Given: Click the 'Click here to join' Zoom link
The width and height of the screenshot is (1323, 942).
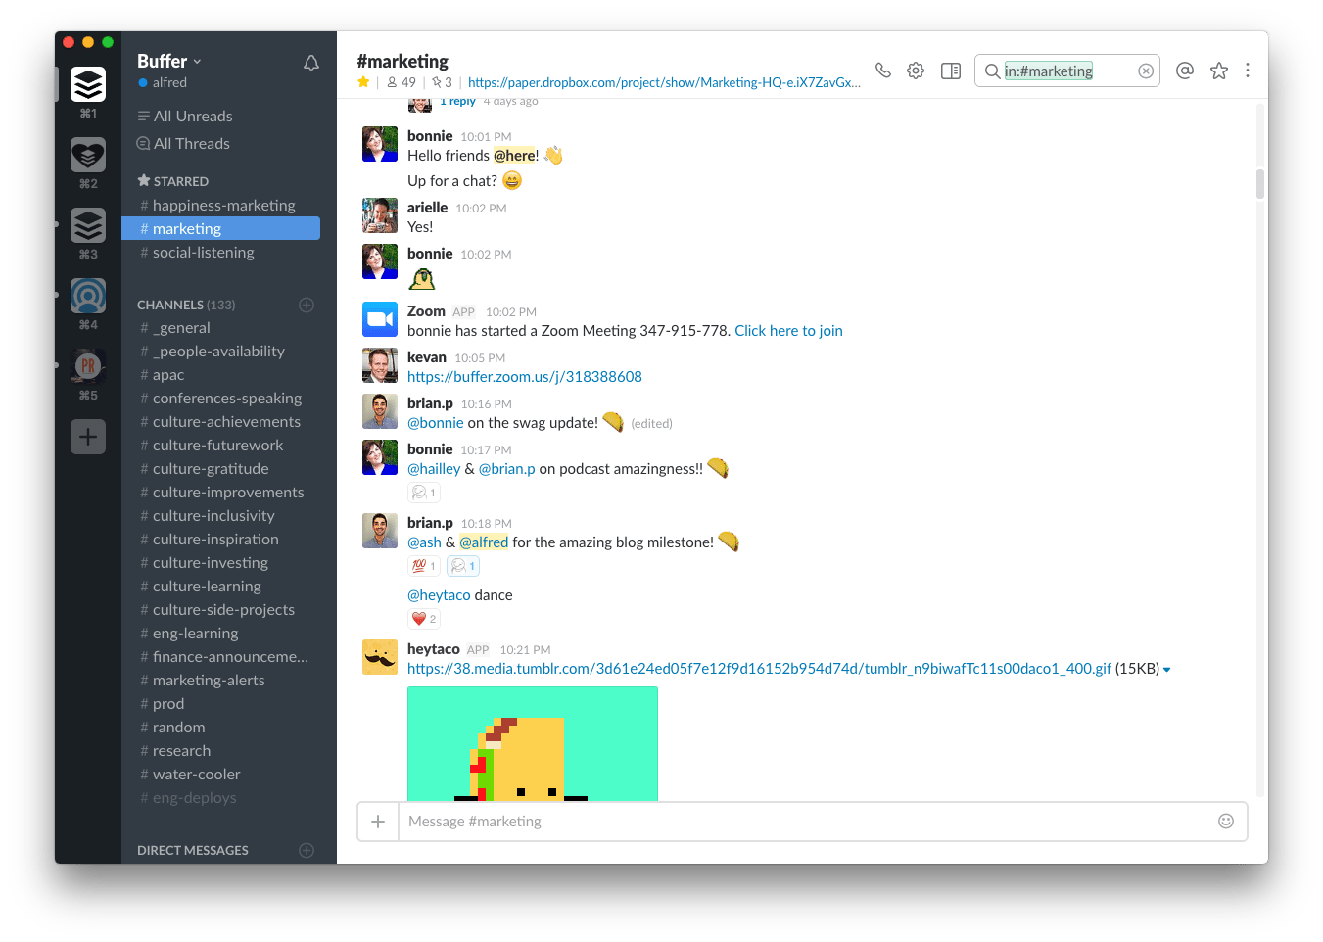Looking at the screenshot, I should [788, 331].
